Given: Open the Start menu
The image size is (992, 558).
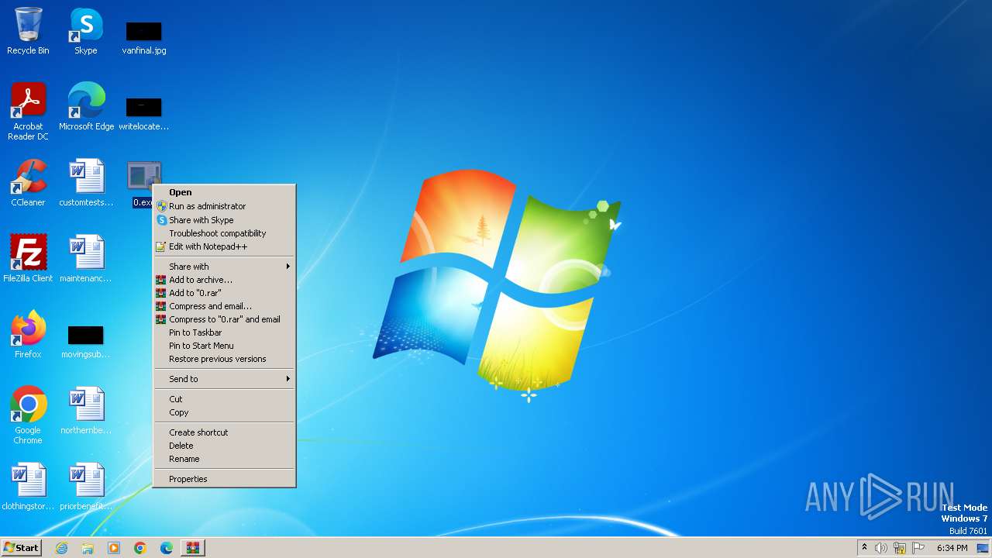Looking at the screenshot, I should click(21, 548).
